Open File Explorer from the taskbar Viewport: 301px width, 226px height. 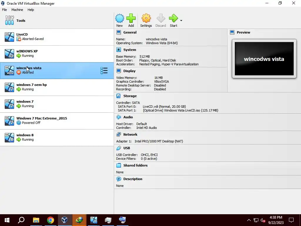[x=36, y=220]
